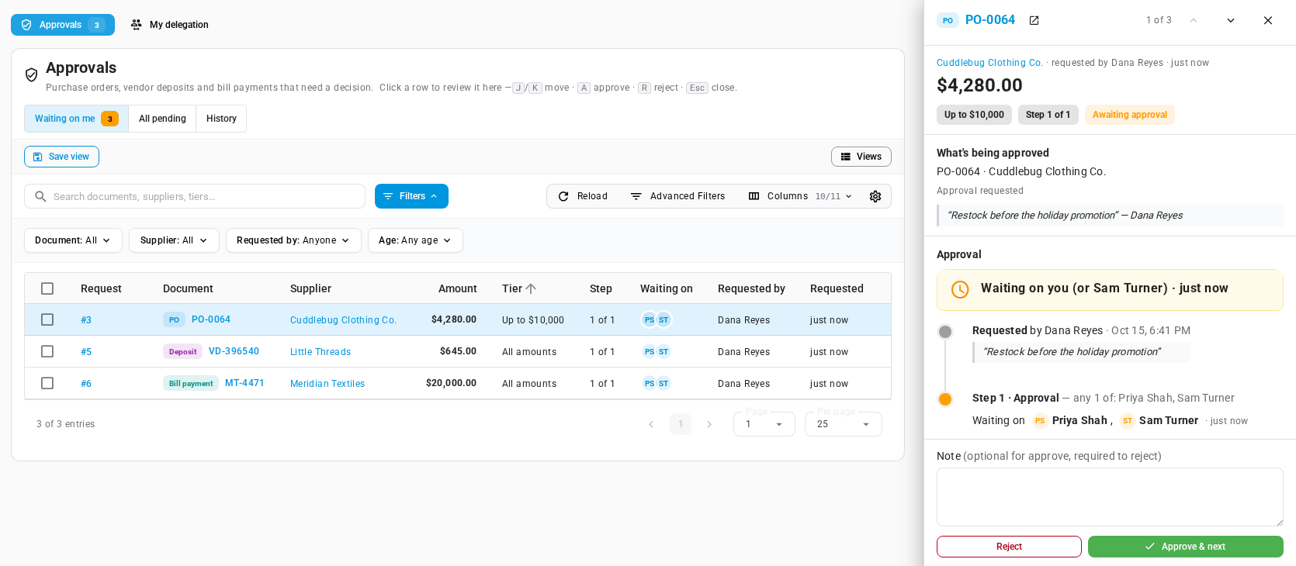Go to next approval with down chevron
This screenshot has height=566, width=1296.
coord(1231,20)
